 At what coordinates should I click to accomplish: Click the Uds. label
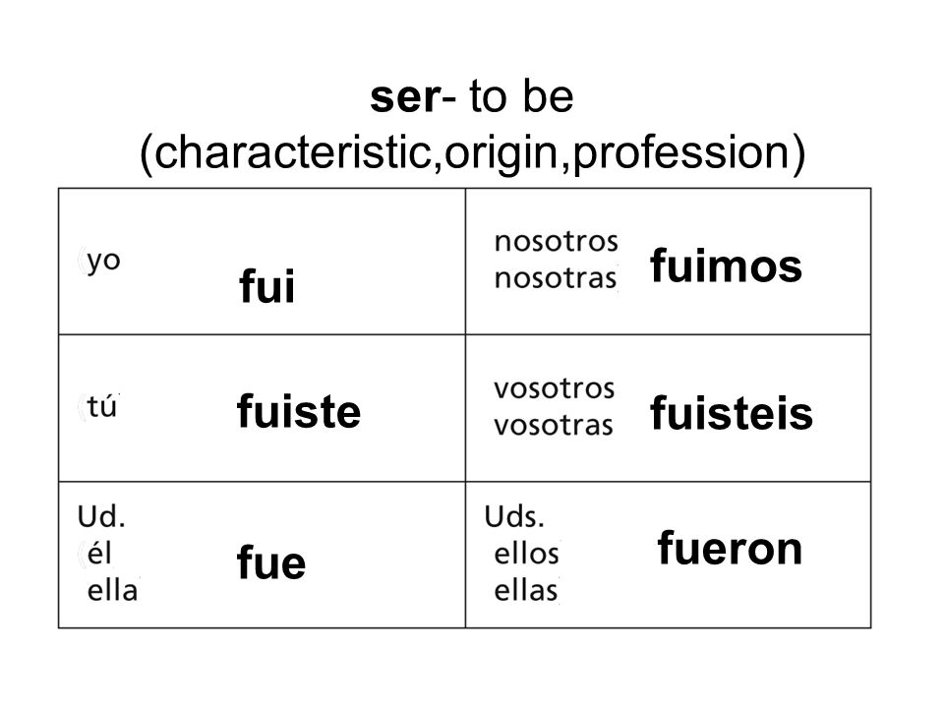[514, 517]
